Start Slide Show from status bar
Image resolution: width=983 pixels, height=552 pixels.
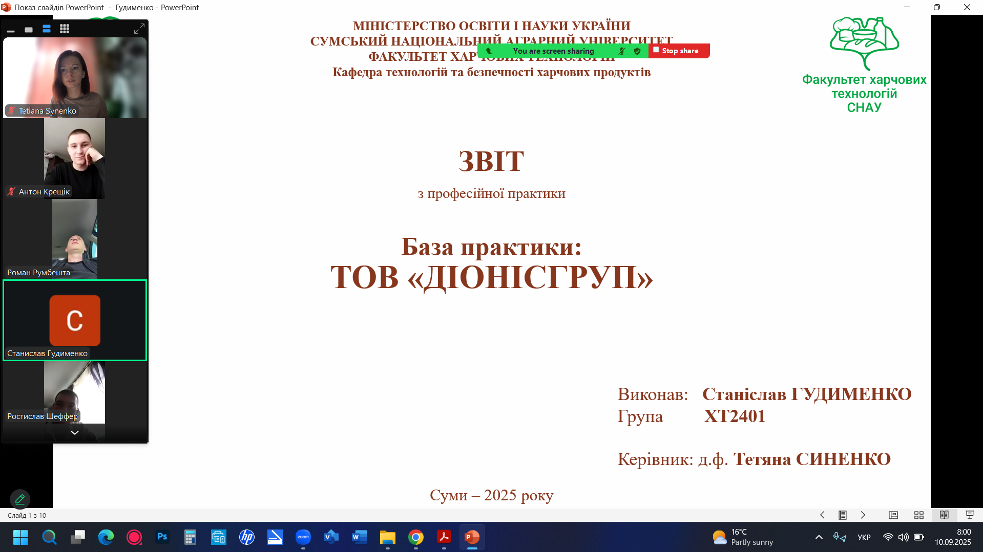[970, 515]
